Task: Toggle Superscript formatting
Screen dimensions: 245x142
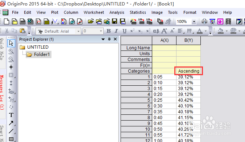Action: [x=132, y=31]
